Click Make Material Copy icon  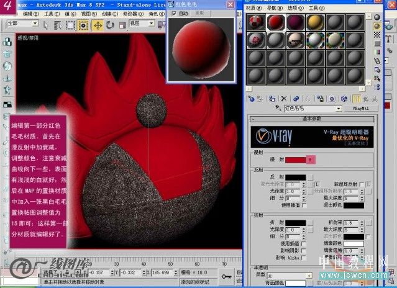(296, 99)
